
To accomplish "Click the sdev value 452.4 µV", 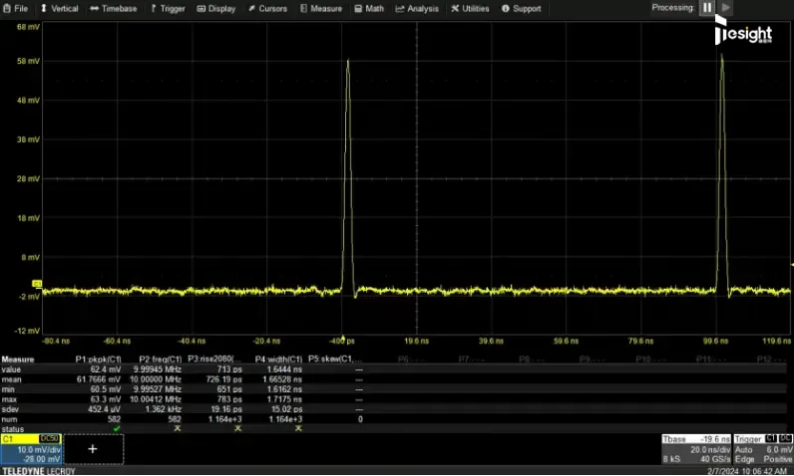I will pos(105,409).
